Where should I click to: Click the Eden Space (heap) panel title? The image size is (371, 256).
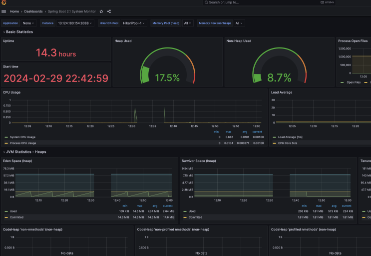[x=17, y=161]
